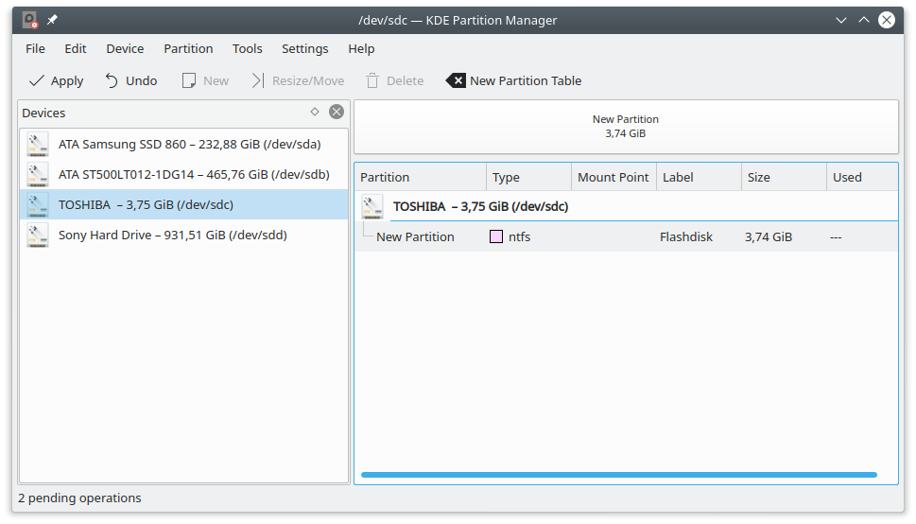Click the Apply checkmark toolbar button
This screenshot has width=916, height=524.
click(56, 81)
